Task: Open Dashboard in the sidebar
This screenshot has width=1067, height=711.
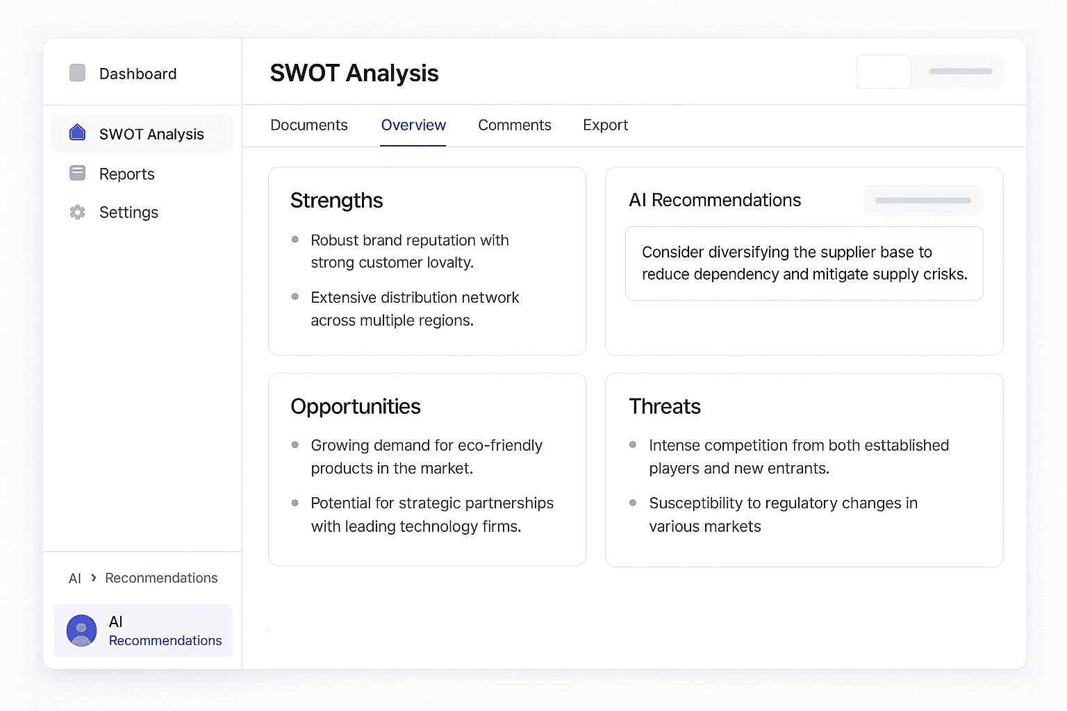Action: point(138,74)
